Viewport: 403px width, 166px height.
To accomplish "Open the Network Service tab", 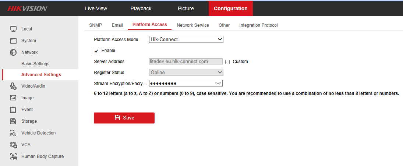I will tap(192, 25).
